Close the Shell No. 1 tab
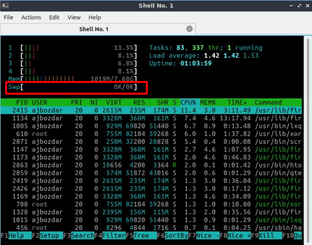 point(189,29)
